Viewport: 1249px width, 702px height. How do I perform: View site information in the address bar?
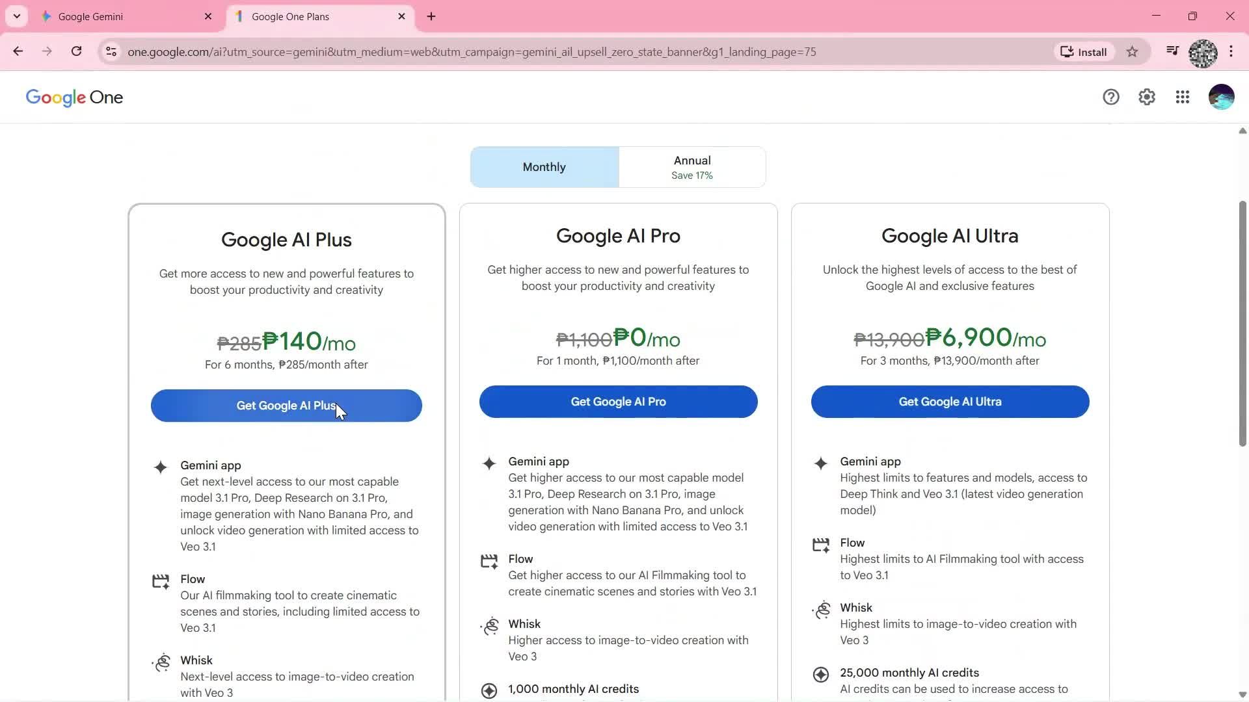point(111,52)
